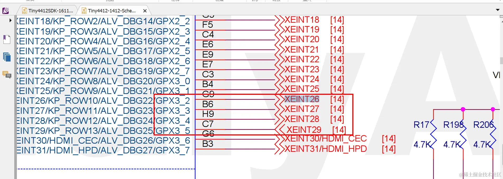The width and height of the screenshot is (503, 179).
Task: Click the EINT31/HDMI_HPD/ALV_DBG27/GPX3_7 pin name
Action: (103, 150)
